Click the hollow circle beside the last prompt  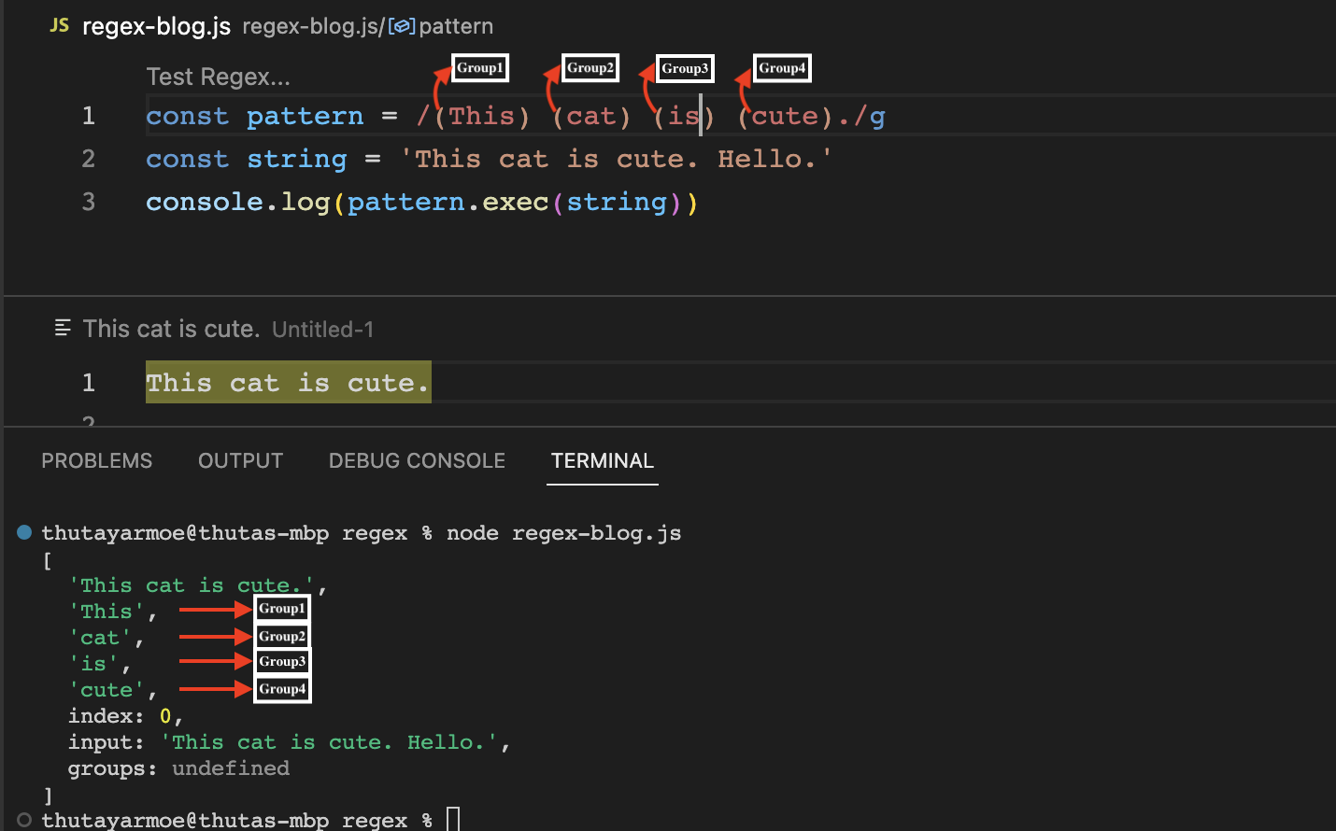(x=23, y=820)
